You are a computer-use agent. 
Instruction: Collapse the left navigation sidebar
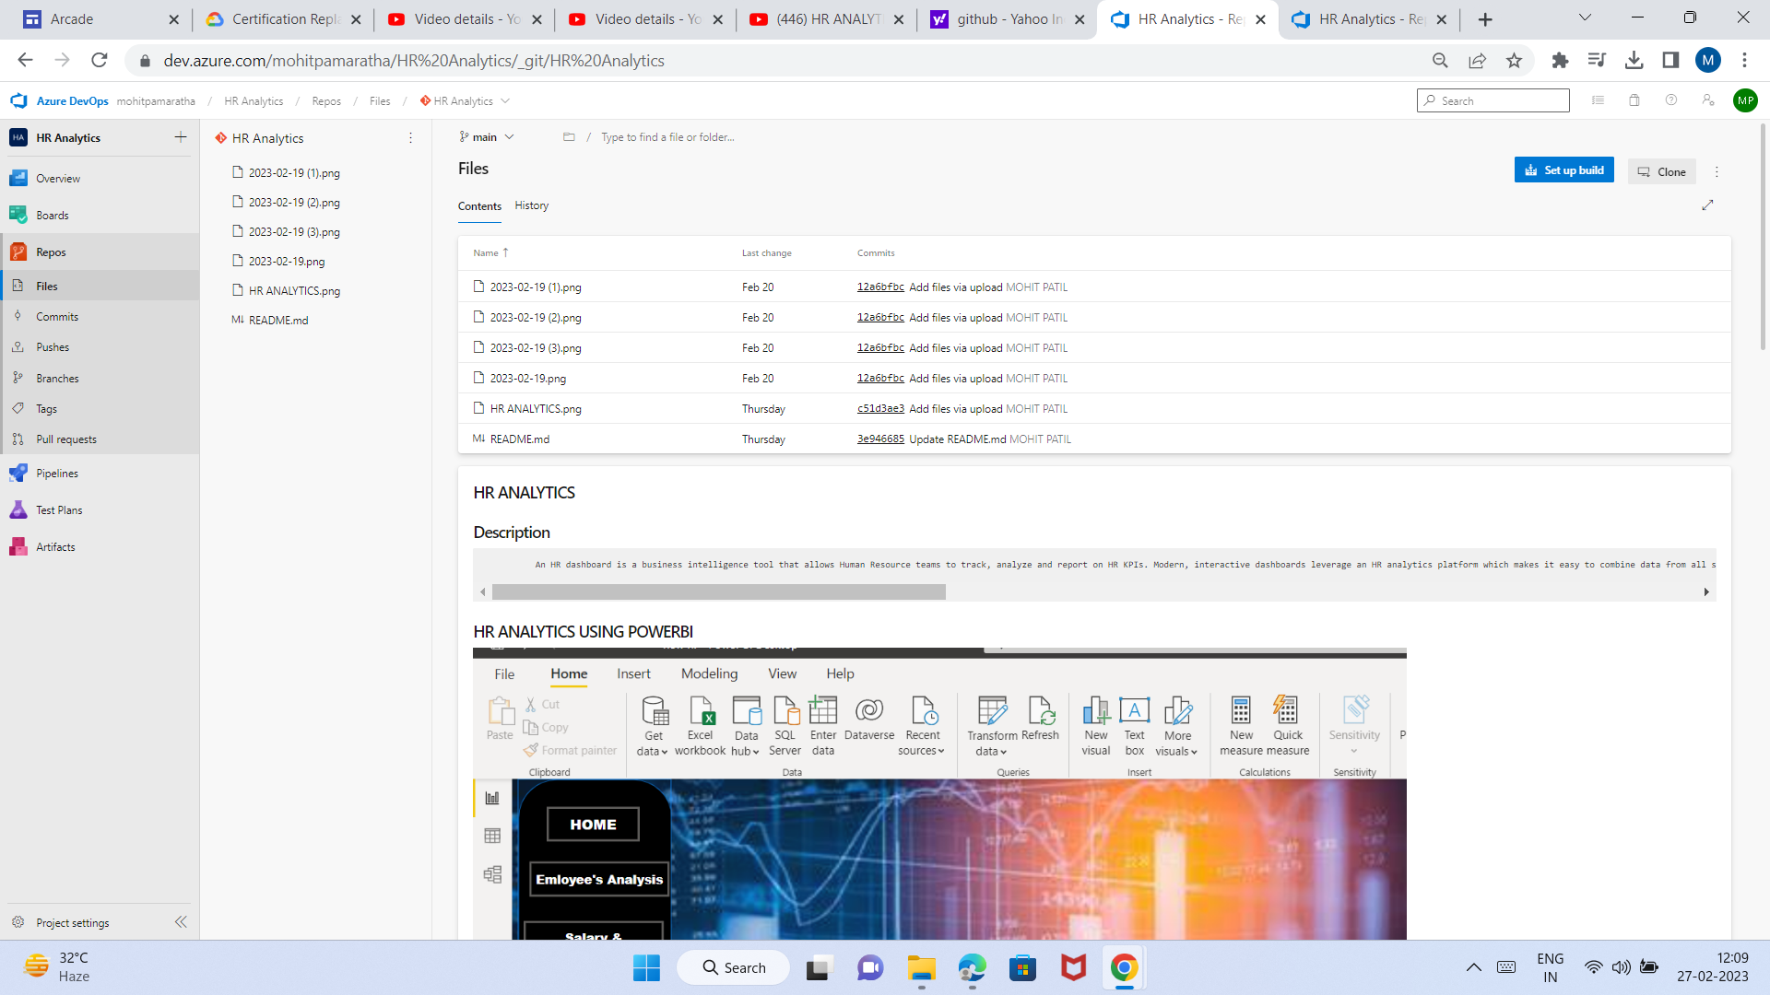coord(181,922)
